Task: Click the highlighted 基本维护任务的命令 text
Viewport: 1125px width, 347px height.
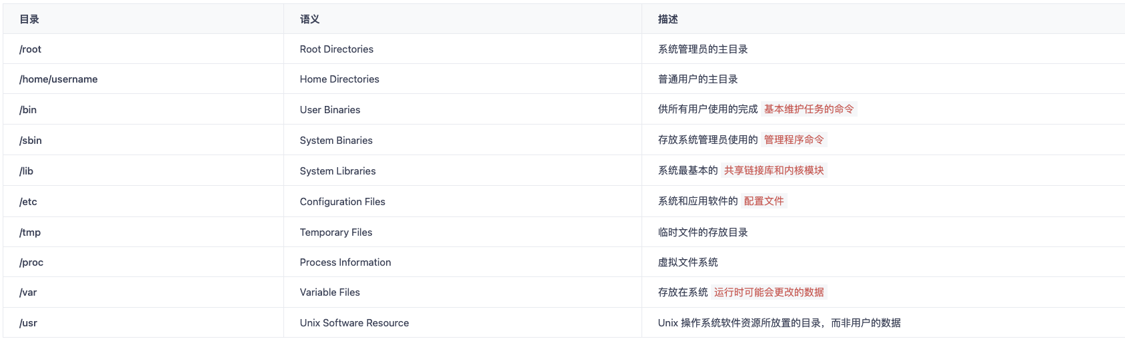Action: 808,109
